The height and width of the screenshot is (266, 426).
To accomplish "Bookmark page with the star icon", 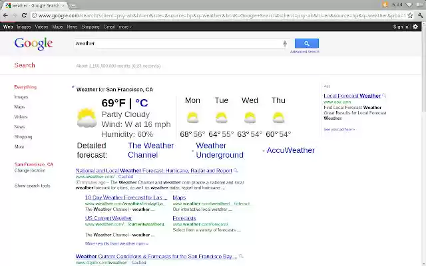I will (x=410, y=15).
